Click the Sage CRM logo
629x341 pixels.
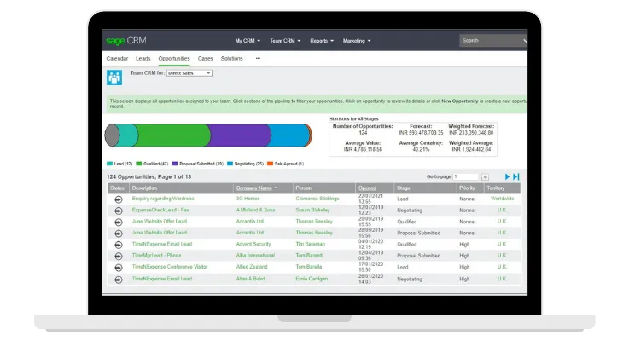(126, 40)
